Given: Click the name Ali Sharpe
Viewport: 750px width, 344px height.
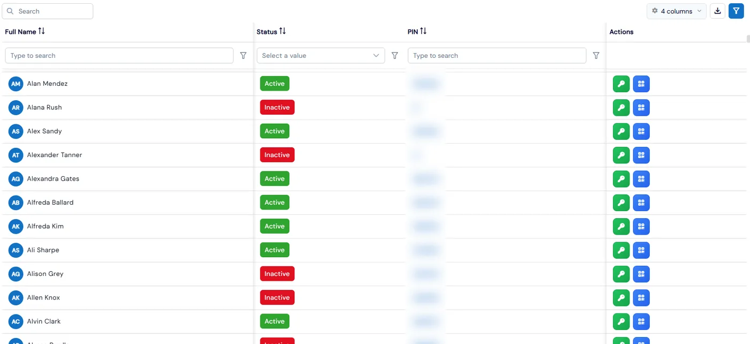Looking at the screenshot, I should 43,250.
